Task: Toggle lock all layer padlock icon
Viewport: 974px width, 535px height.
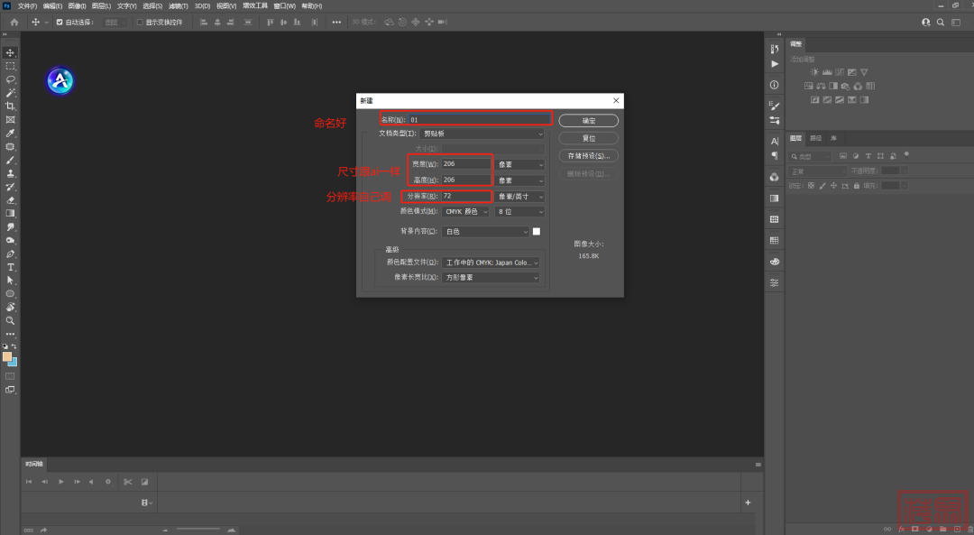Action: click(x=857, y=186)
